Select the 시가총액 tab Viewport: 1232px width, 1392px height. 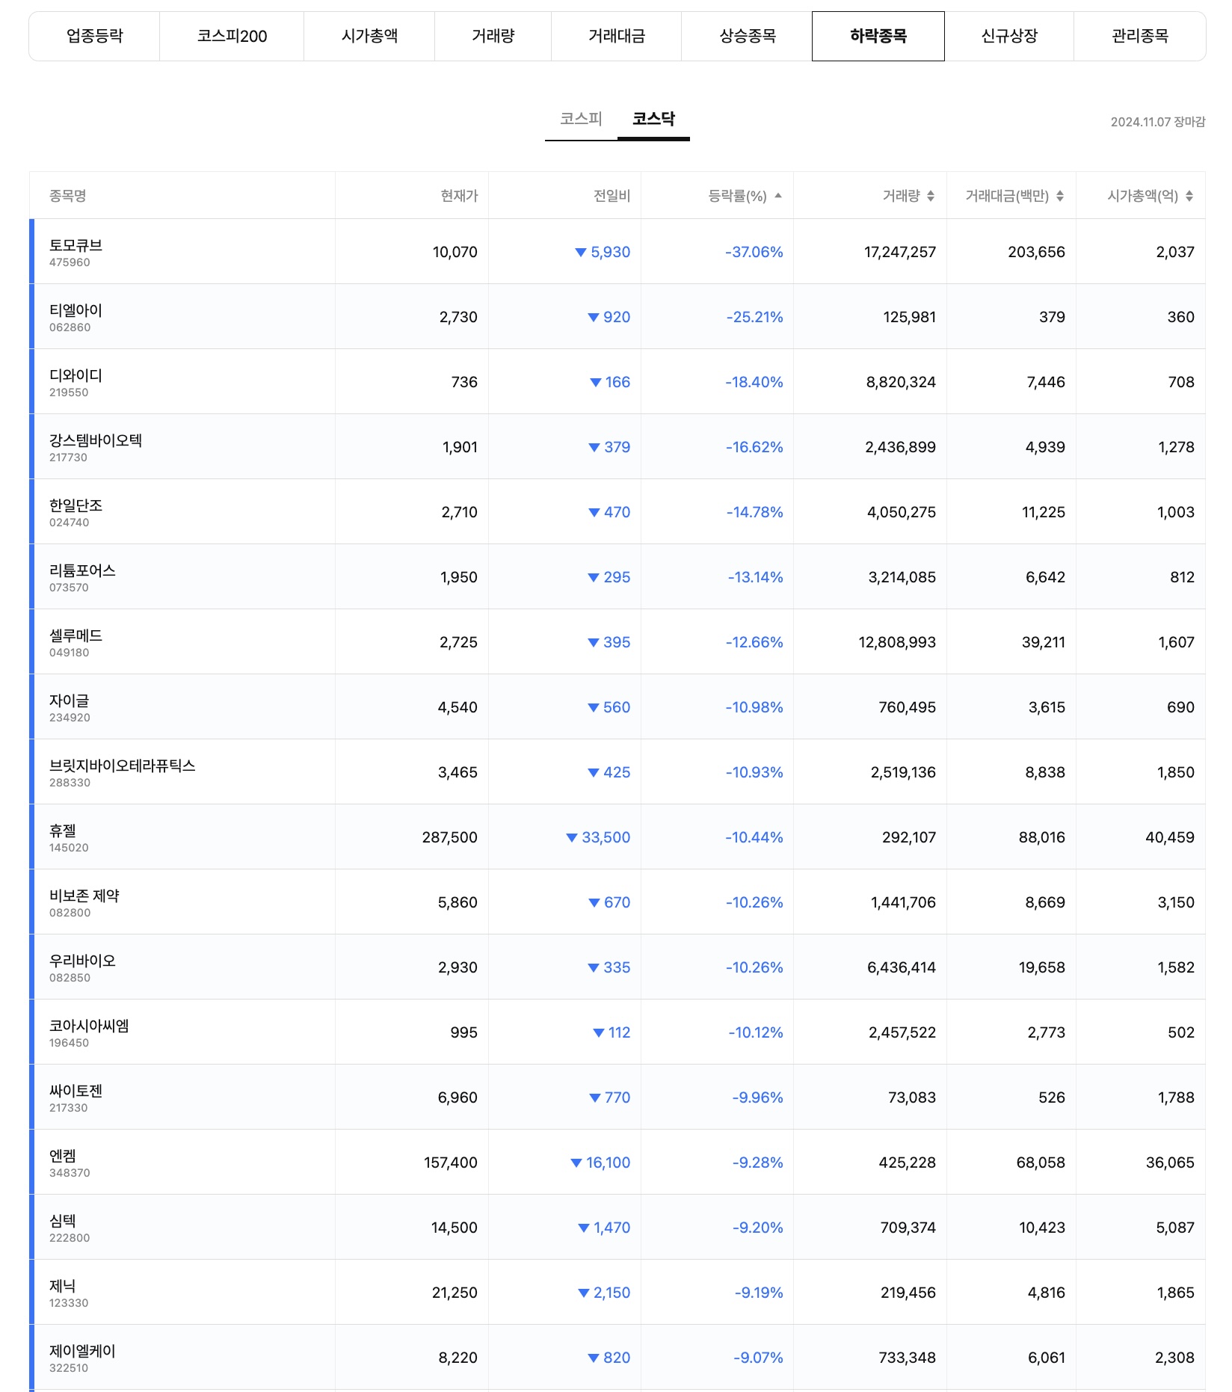(x=369, y=36)
